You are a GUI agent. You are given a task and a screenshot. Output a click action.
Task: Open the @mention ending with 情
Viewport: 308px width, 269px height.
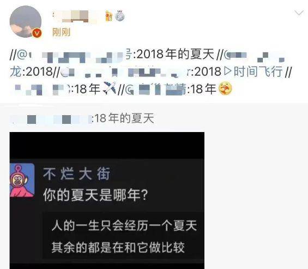155,89
